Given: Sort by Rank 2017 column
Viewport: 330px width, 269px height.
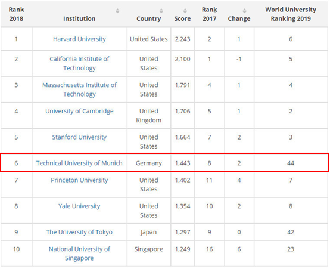Looking at the screenshot, I should pyautogui.click(x=210, y=14).
